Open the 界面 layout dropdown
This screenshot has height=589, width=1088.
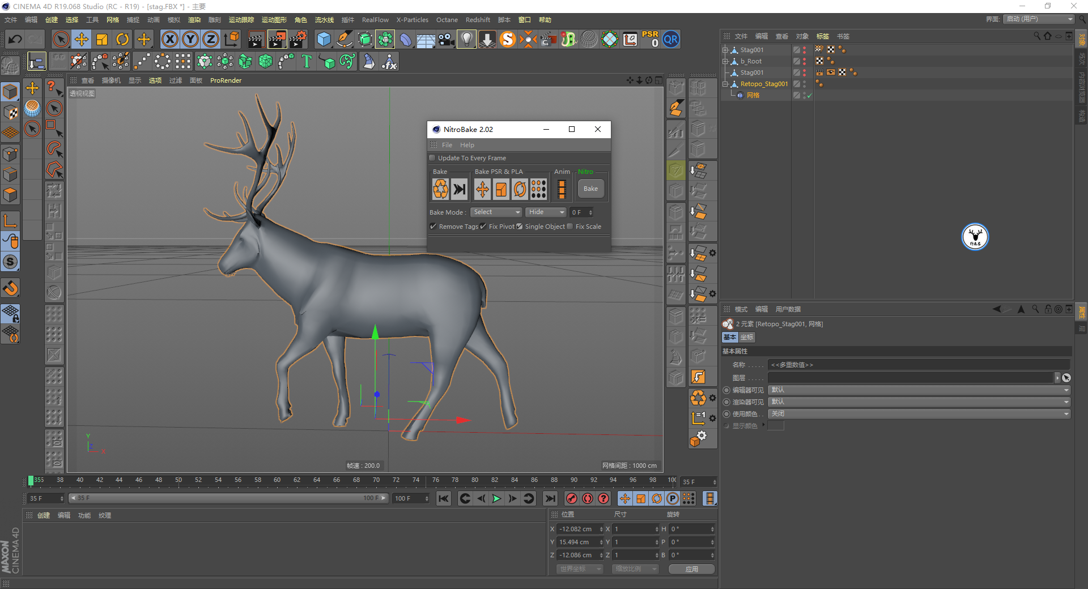(1039, 19)
